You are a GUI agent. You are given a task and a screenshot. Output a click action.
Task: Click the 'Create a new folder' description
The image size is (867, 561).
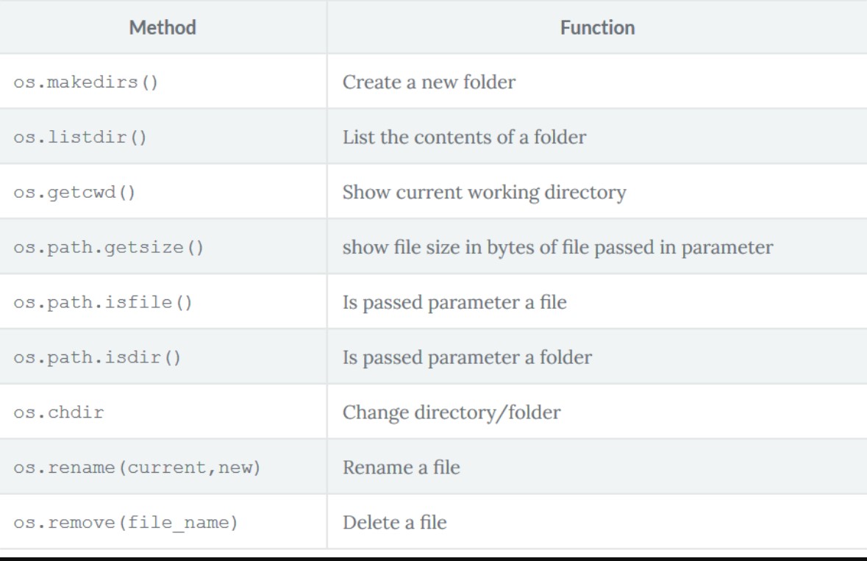click(429, 82)
